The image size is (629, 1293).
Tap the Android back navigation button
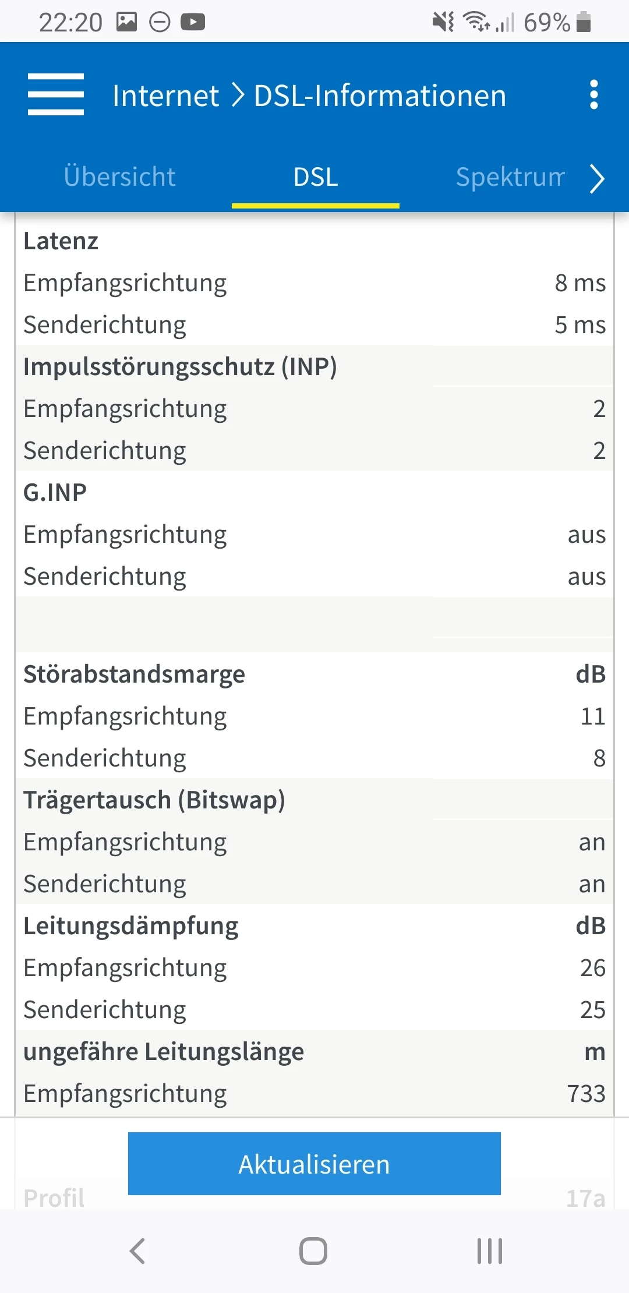point(137,1250)
